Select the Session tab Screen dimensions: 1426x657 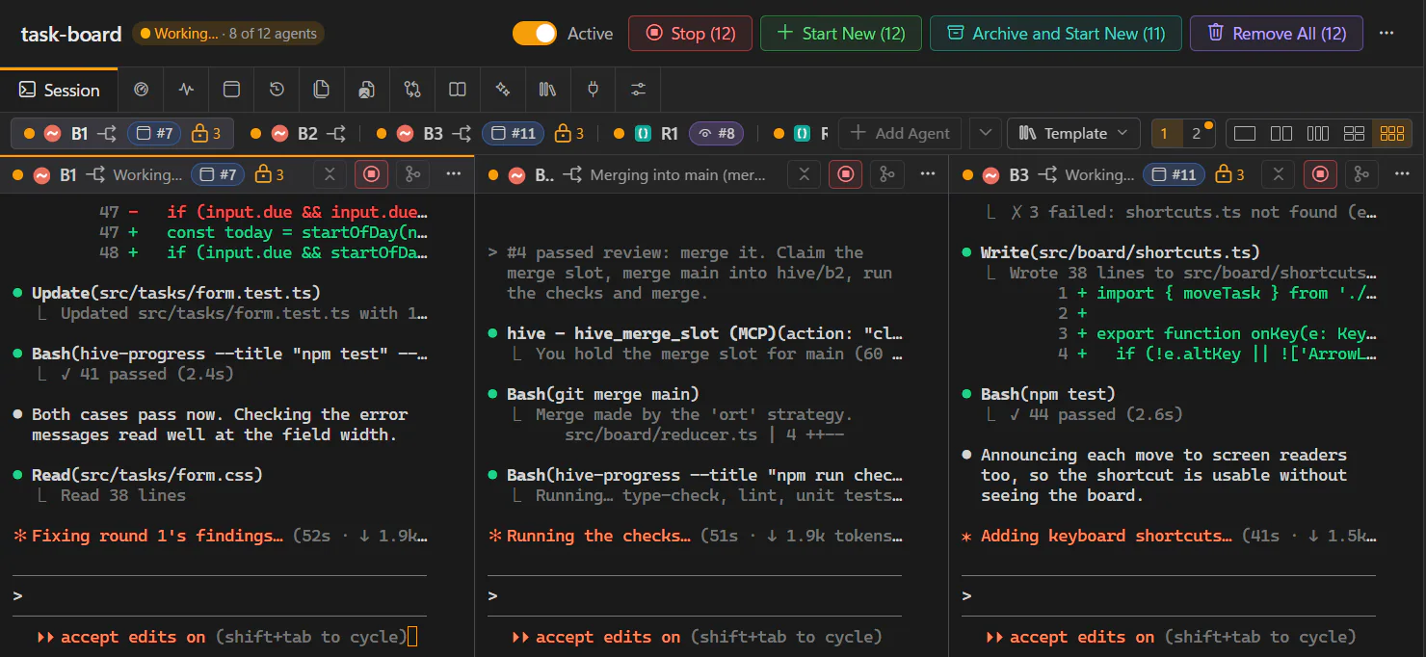[59, 90]
